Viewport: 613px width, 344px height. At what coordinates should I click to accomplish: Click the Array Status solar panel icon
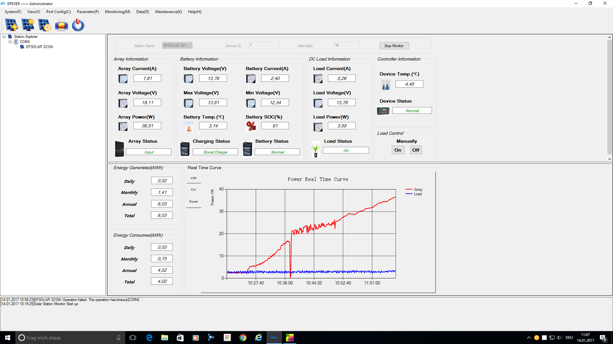pos(119,149)
